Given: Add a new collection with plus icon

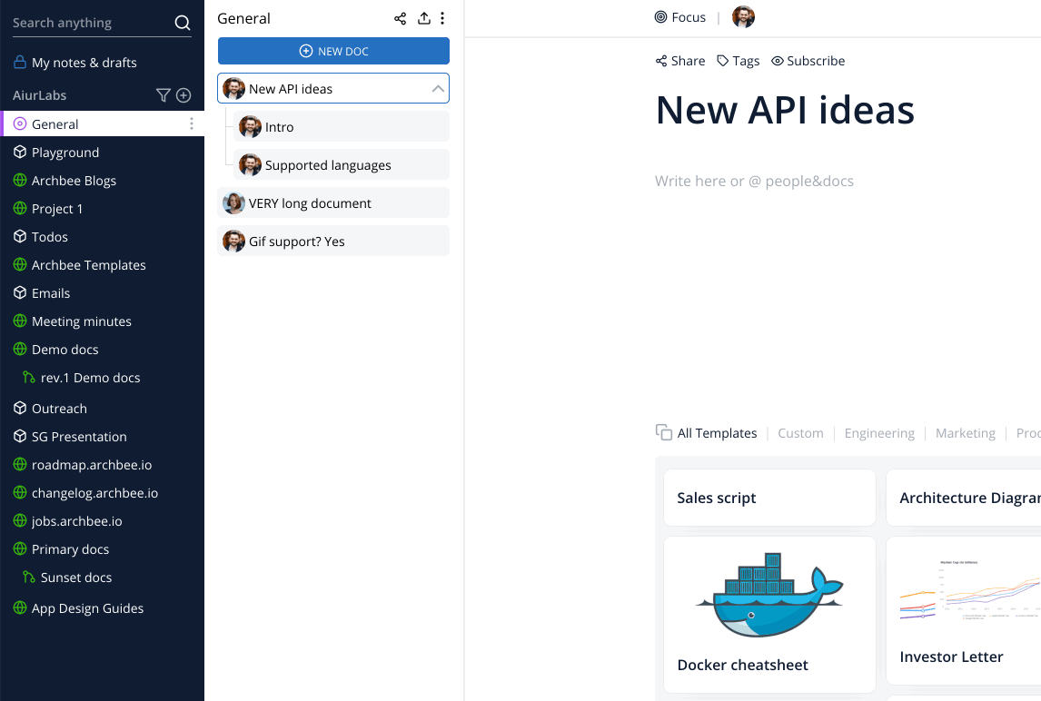Looking at the screenshot, I should (x=183, y=95).
